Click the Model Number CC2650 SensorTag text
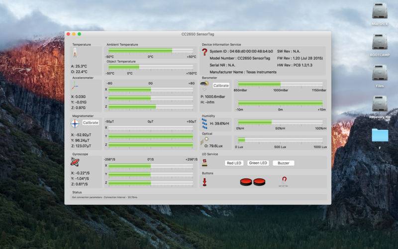The height and width of the screenshot is (249, 398). (x=240, y=58)
